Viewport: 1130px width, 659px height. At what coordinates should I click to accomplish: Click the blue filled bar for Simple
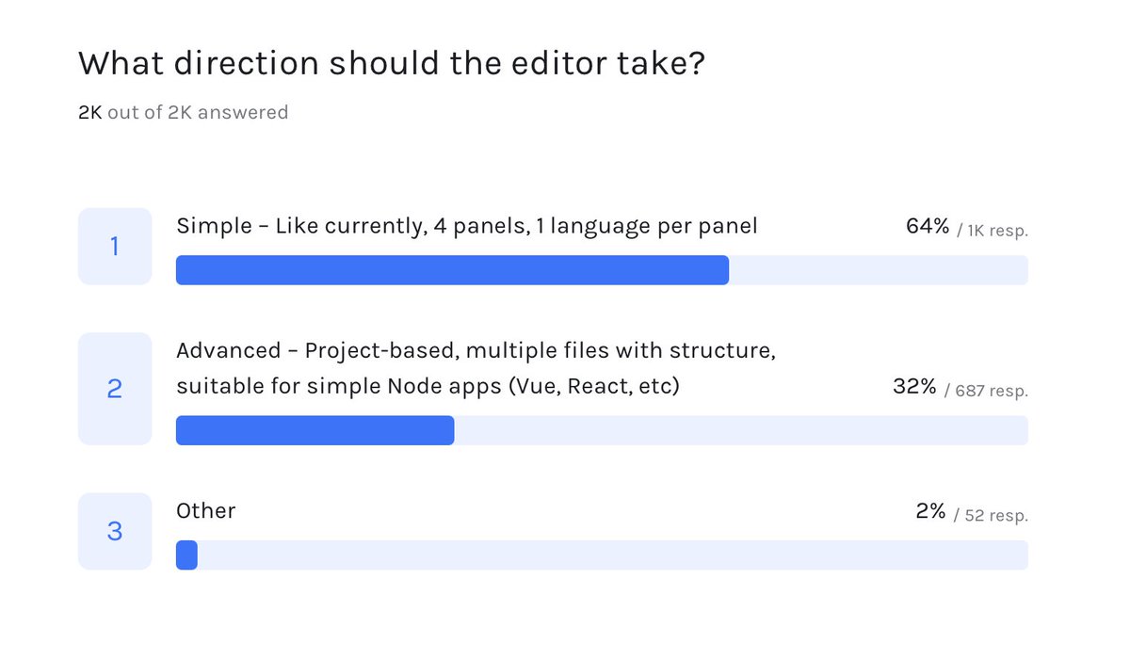452,270
